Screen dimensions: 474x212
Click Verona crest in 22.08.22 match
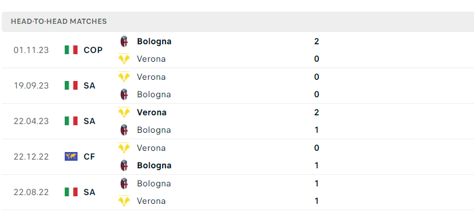pos(124,200)
